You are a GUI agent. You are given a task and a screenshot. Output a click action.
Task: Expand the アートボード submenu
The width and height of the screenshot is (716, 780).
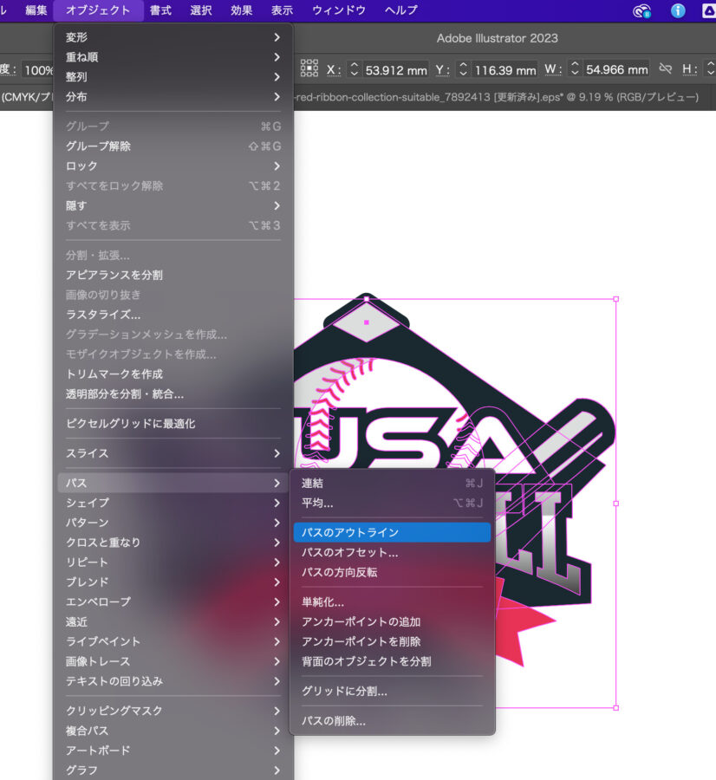pyautogui.click(x=130, y=751)
